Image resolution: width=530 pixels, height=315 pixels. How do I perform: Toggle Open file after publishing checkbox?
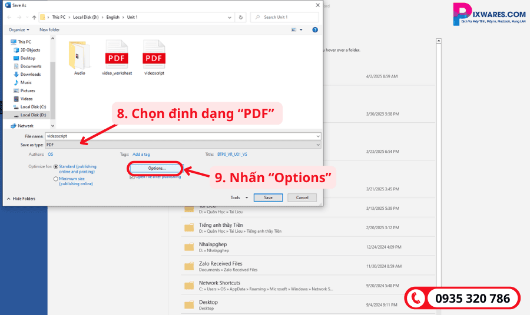(132, 177)
